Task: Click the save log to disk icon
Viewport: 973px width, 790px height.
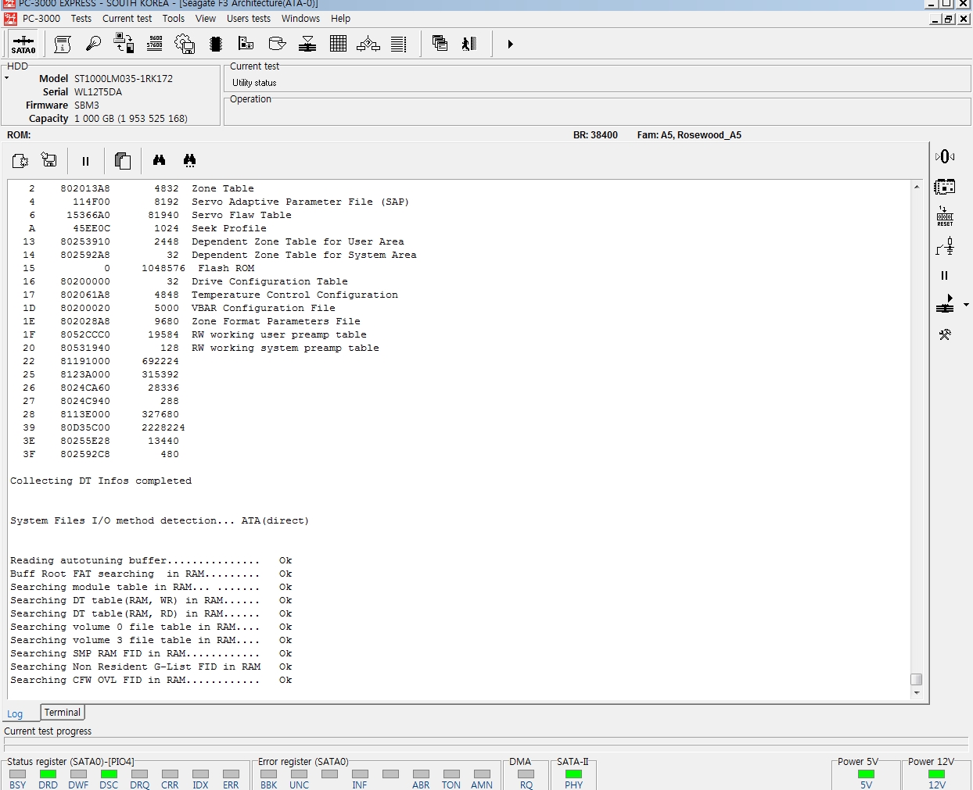Action: tap(49, 160)
